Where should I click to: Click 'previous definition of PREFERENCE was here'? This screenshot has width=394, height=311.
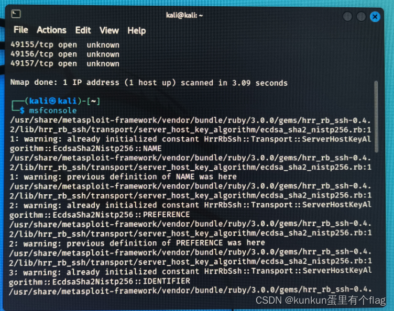(166, 243)
